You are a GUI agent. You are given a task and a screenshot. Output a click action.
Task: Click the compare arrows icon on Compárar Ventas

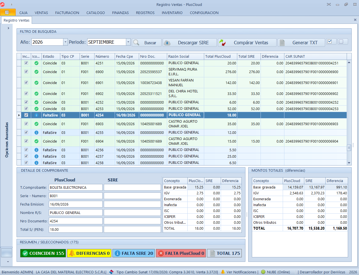point(222,43)
